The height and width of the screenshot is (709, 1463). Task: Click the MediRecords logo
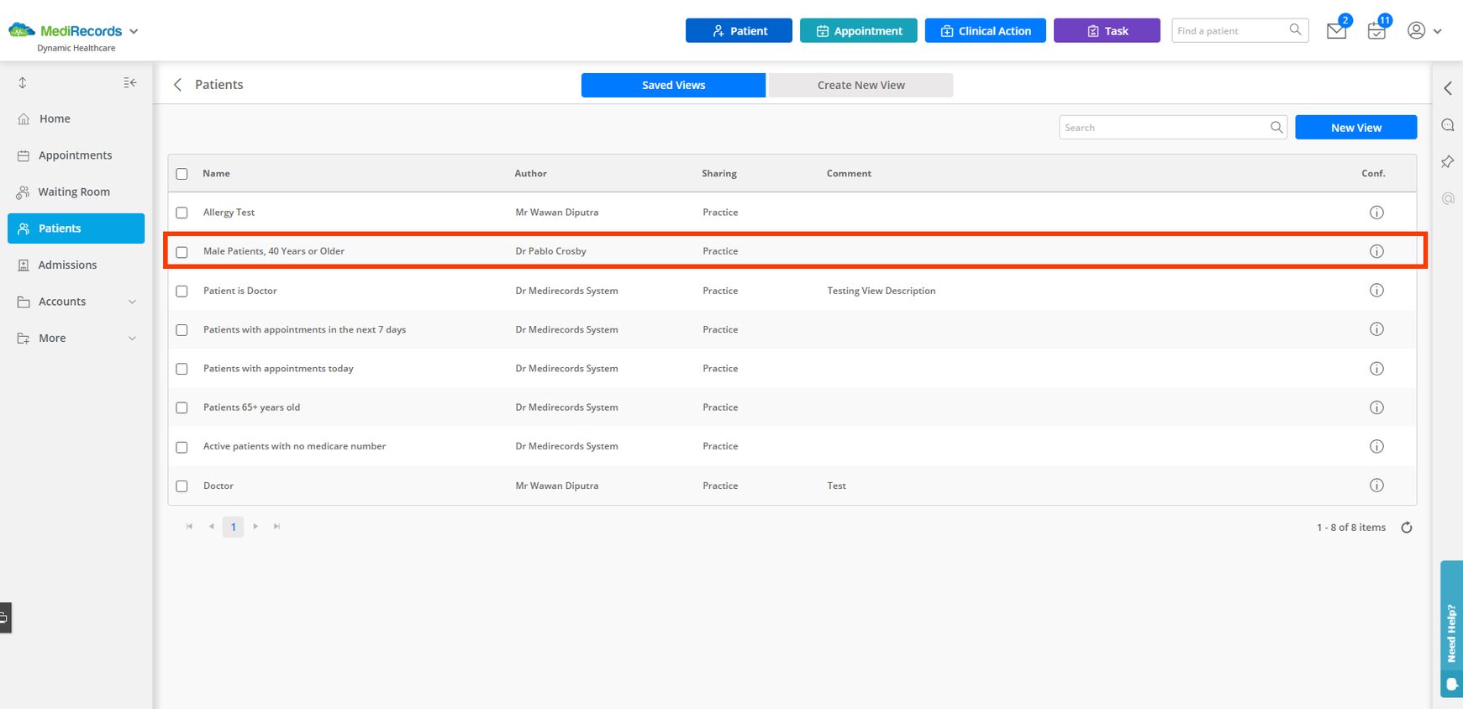coord(66,31)
